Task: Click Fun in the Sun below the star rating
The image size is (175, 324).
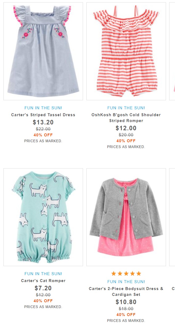Action: [x=126, y=282]
